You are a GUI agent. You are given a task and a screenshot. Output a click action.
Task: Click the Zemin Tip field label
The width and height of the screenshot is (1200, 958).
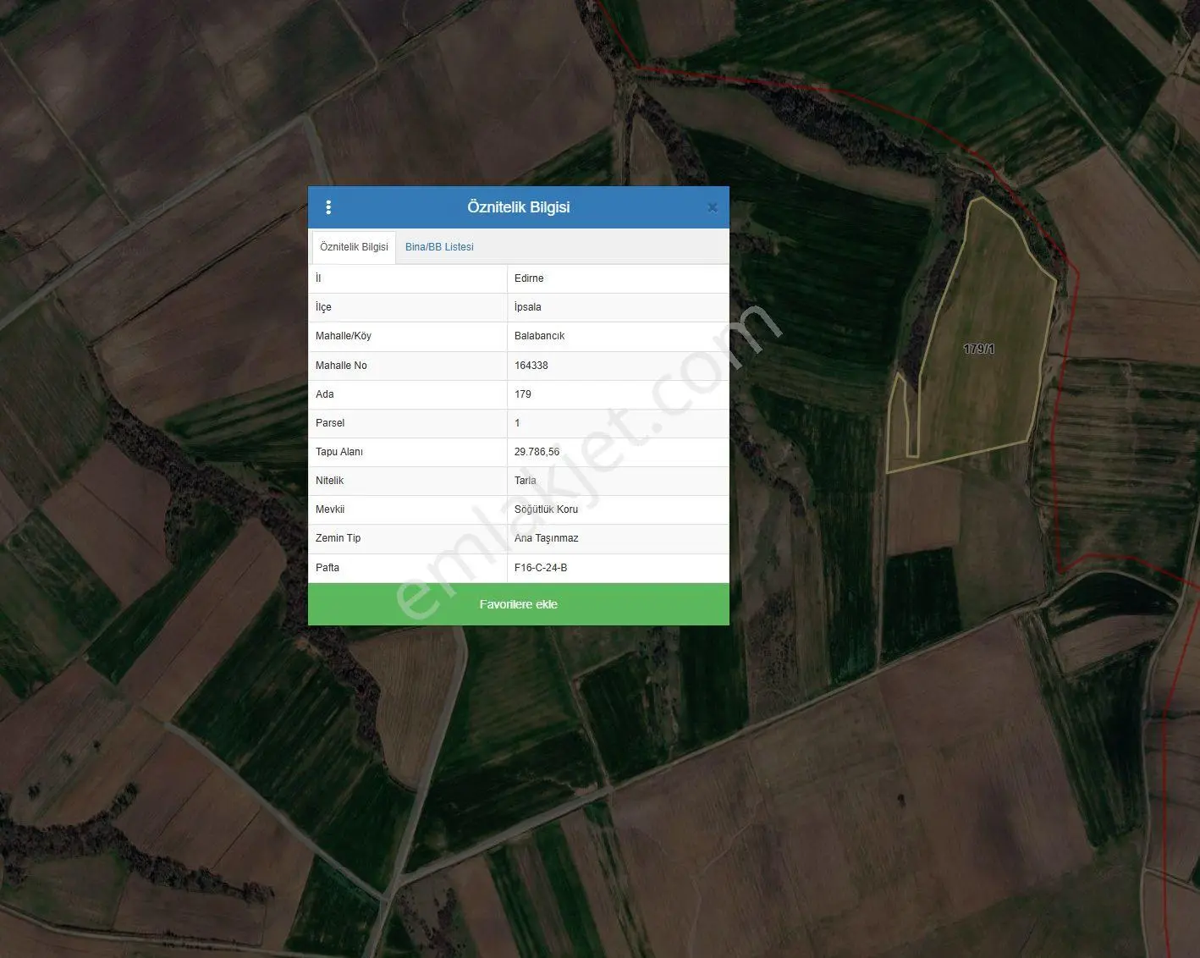tap(338, 538)
